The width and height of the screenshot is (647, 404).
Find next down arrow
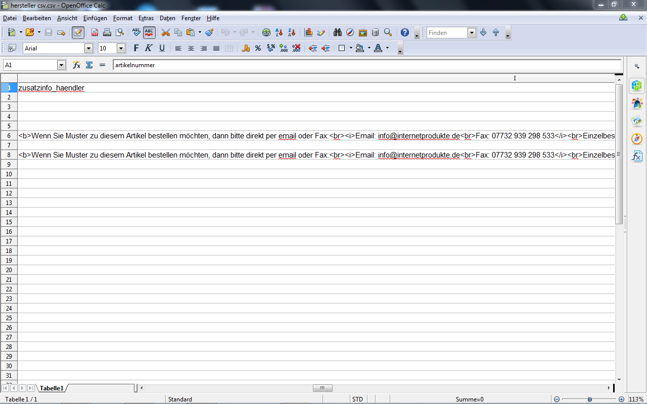483,32
